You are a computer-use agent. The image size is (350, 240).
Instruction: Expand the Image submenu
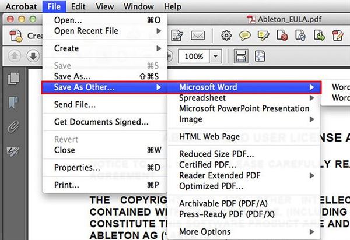(x=244, y=119)
